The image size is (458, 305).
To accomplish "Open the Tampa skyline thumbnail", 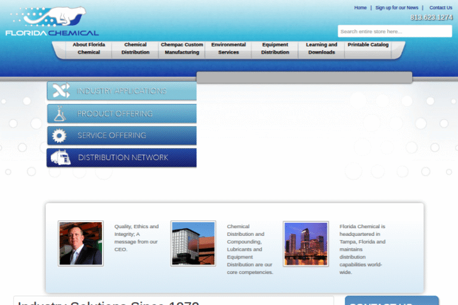I will tap(305, 244).
